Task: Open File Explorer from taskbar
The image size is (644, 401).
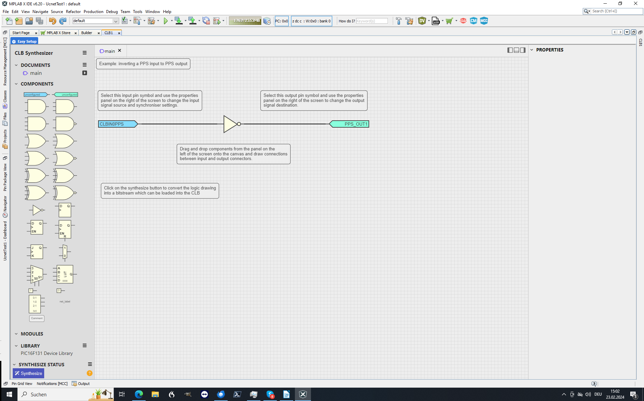Action: coord(155,394)
